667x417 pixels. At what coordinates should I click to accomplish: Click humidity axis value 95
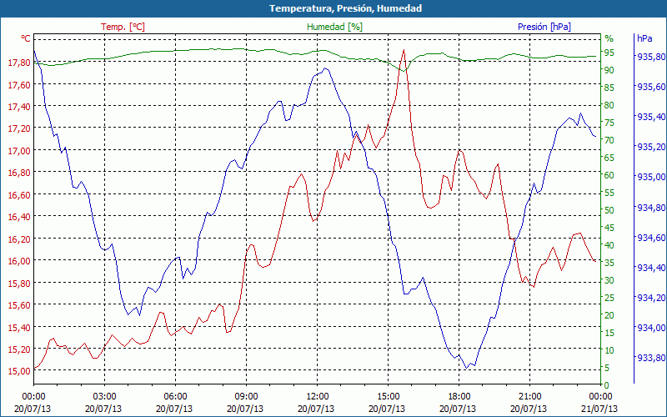click(609, 53)
